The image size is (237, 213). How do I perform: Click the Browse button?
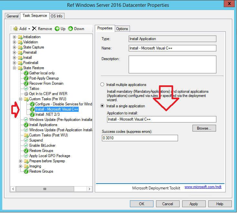coord(204,128)
